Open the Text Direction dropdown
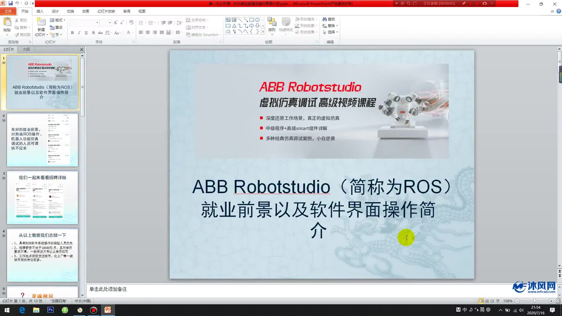Viewport: 562px width, 316px height. 197,20
